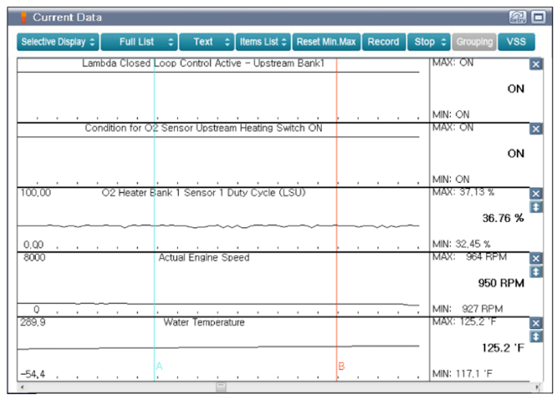This screenshot has height=401, width=560.
Task: Select the orange cursor marker B
Action: tap(341, 366)
